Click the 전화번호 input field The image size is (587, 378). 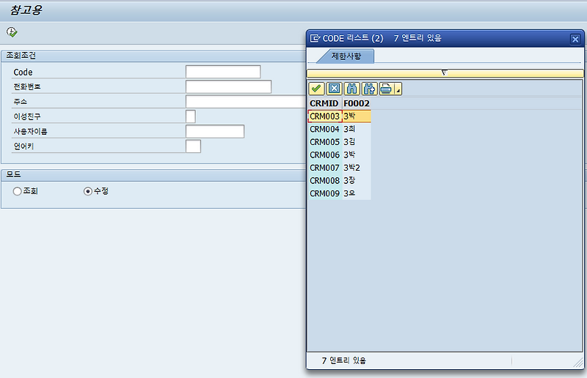click(228, 86)
